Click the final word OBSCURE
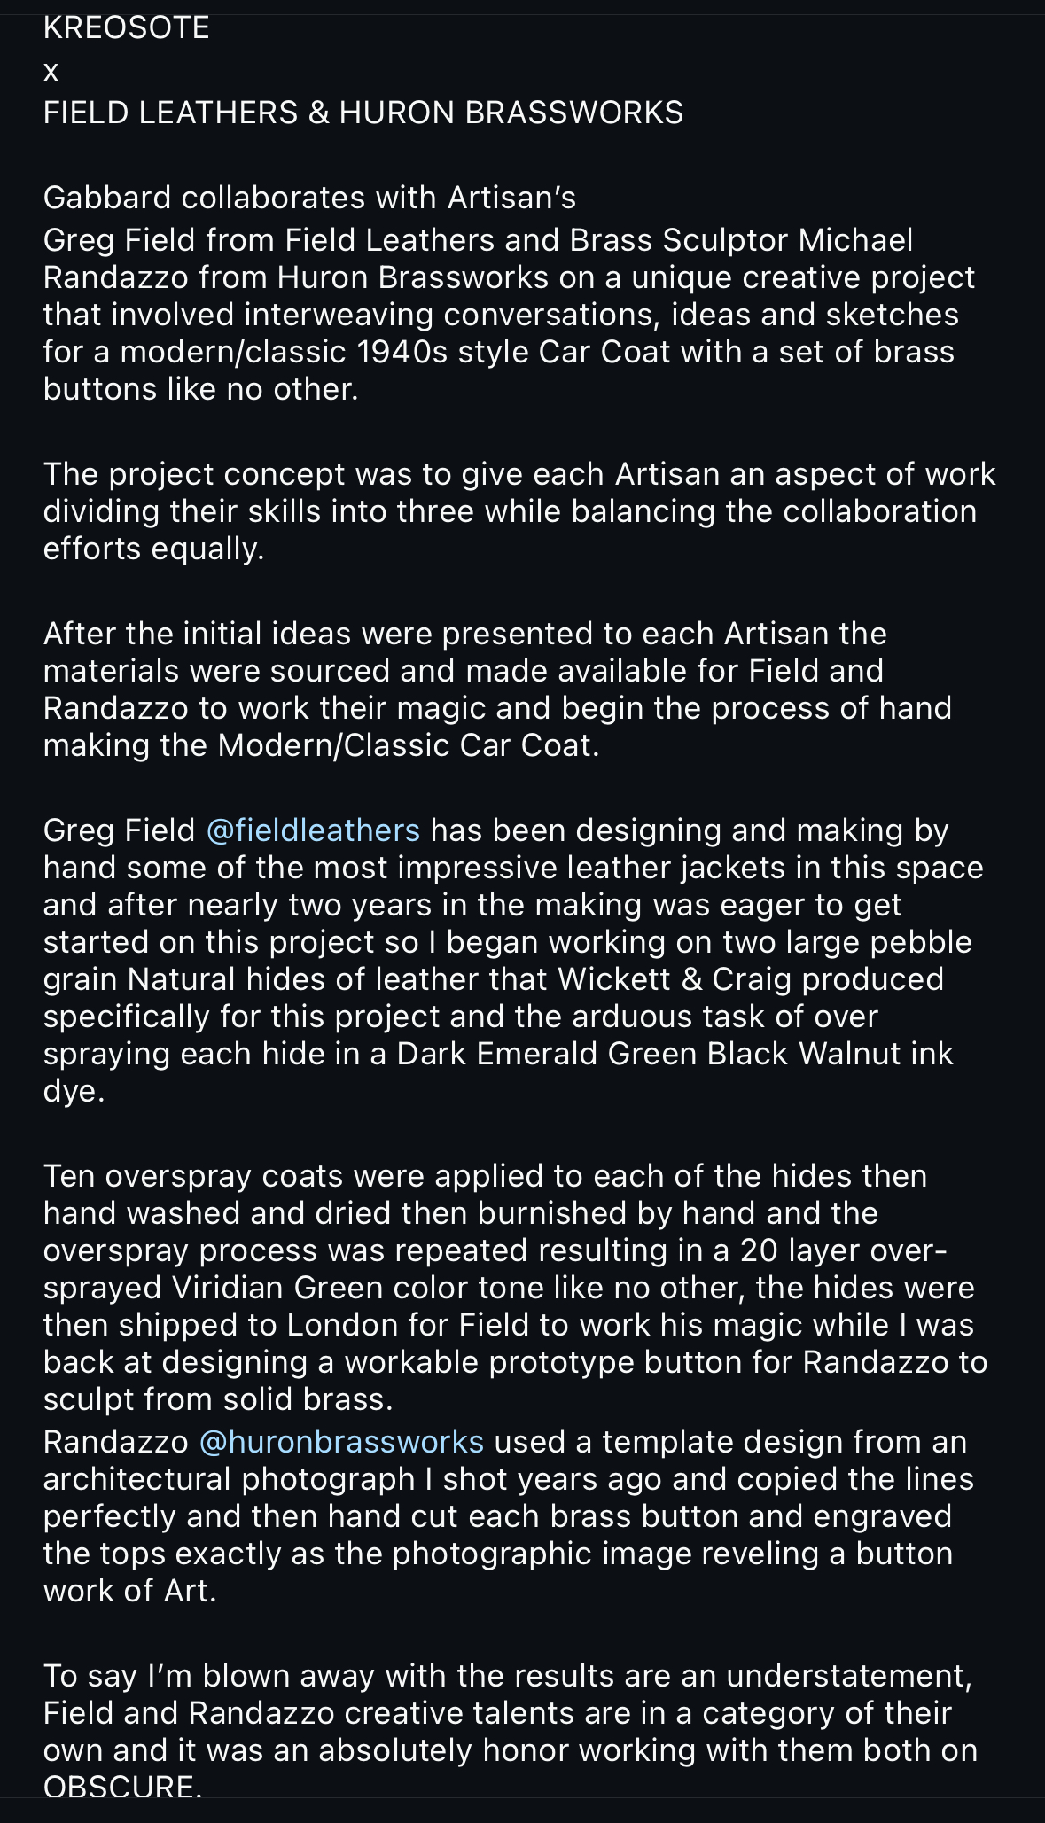 pos(118,1785)
